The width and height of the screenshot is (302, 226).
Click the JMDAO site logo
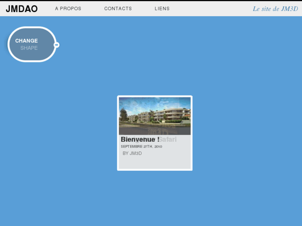tap(22, 9)
